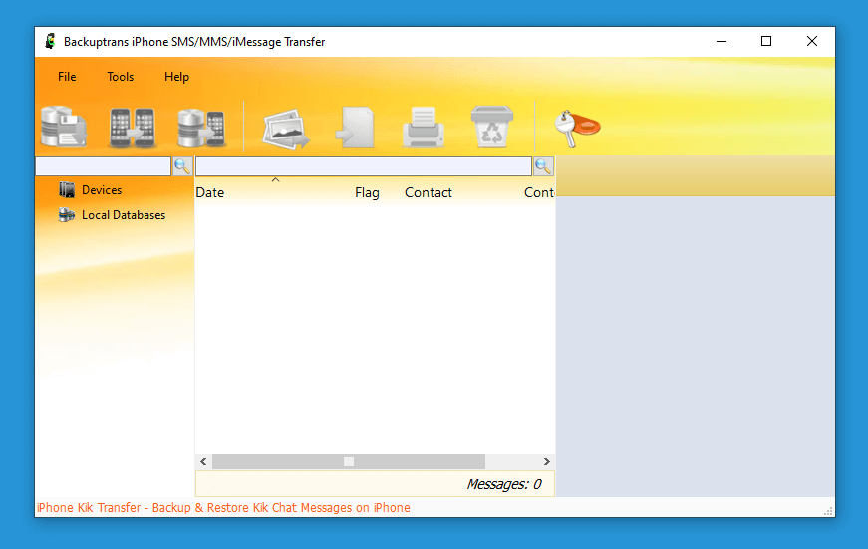The height and width of the screenshot is (549, 868).
Task: Open the iPhone Kik Transfer link
Action: [x=223, y=507]
